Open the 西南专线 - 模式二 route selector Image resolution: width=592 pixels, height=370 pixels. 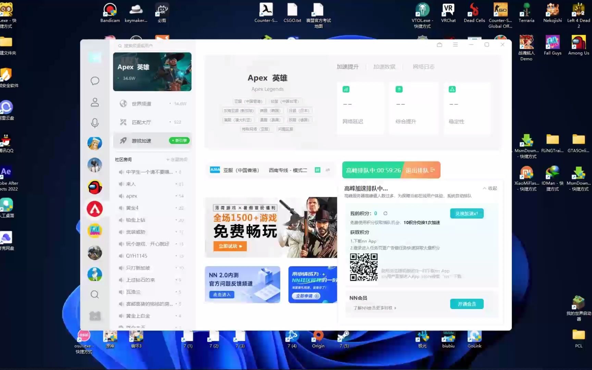tap(288, 170)
